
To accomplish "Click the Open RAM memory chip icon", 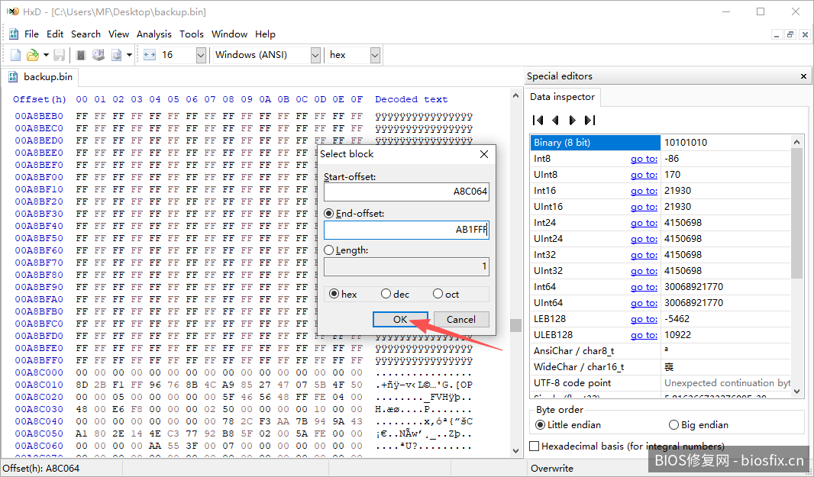I will [81, 55].
